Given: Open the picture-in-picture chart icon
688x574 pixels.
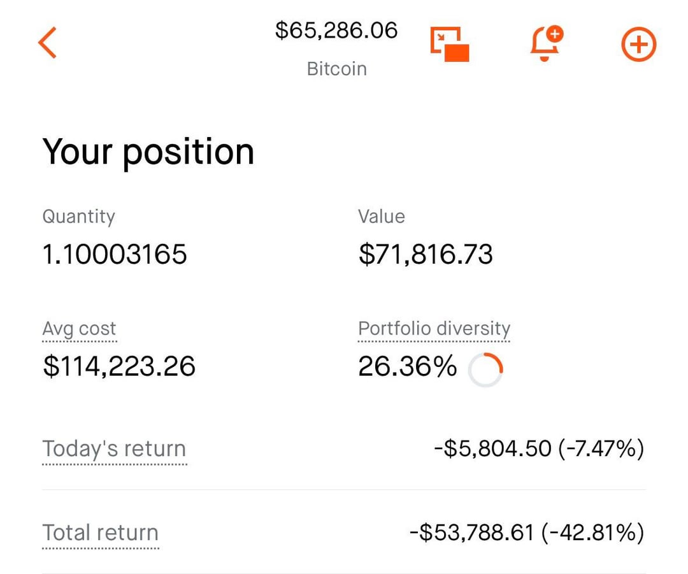Looking at the screenshot, I should pyautogui.click(x=450, y=45).
